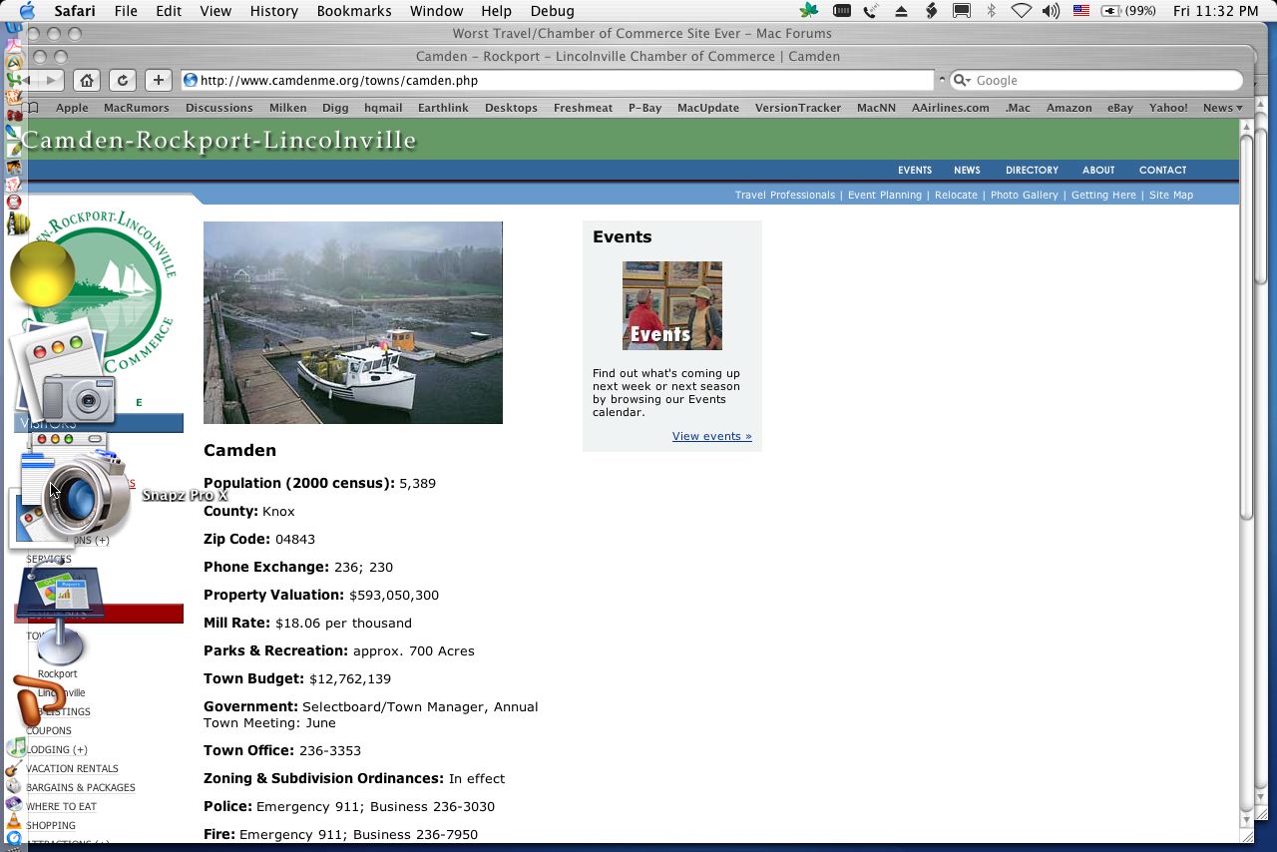Screen dimensions: 1277x852
Task: Click the Fri 11:32 PM menu bar clock
Action: (x=1216, y=11)
